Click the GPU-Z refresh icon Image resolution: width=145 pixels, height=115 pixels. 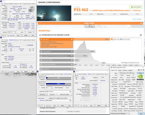point(141,70)
